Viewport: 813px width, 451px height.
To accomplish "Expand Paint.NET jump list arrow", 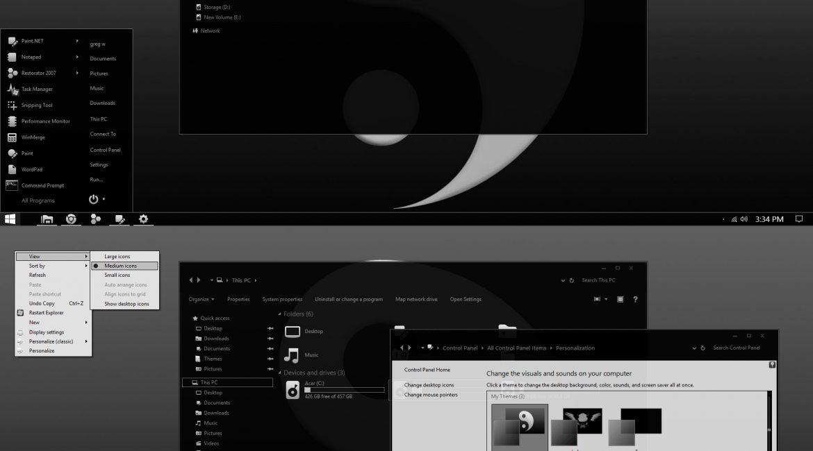I will (77, 41).
